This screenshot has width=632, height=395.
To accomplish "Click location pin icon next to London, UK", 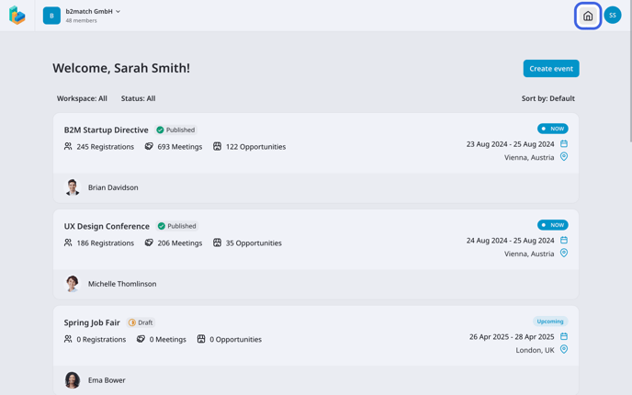I will pyautogui.click(x=564, y=349).
